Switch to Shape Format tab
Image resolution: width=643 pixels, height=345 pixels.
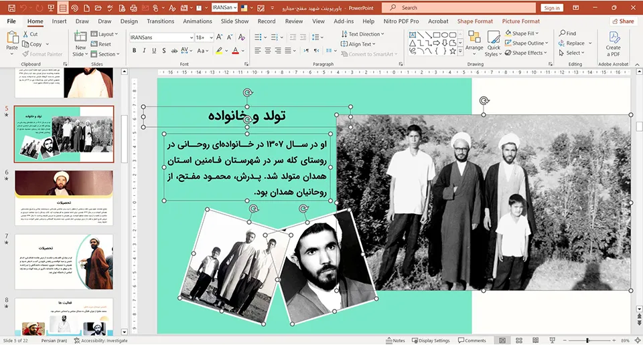coord(475,21)
